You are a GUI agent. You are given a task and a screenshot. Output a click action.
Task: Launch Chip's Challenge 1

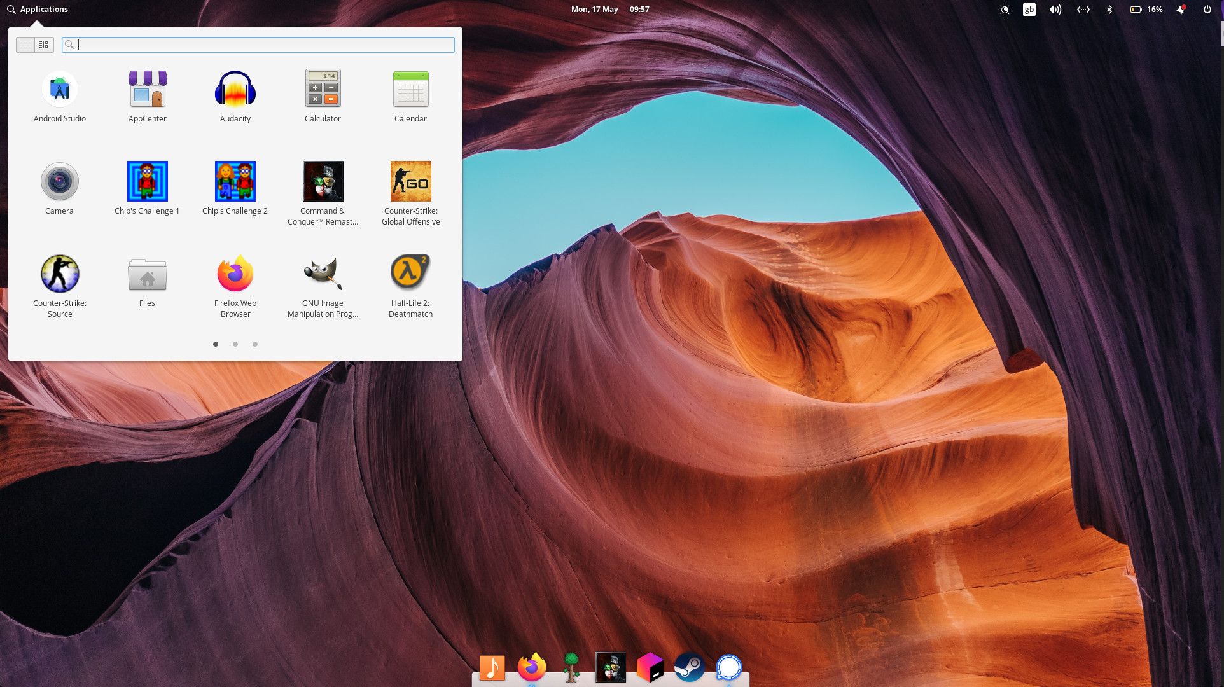147,189
